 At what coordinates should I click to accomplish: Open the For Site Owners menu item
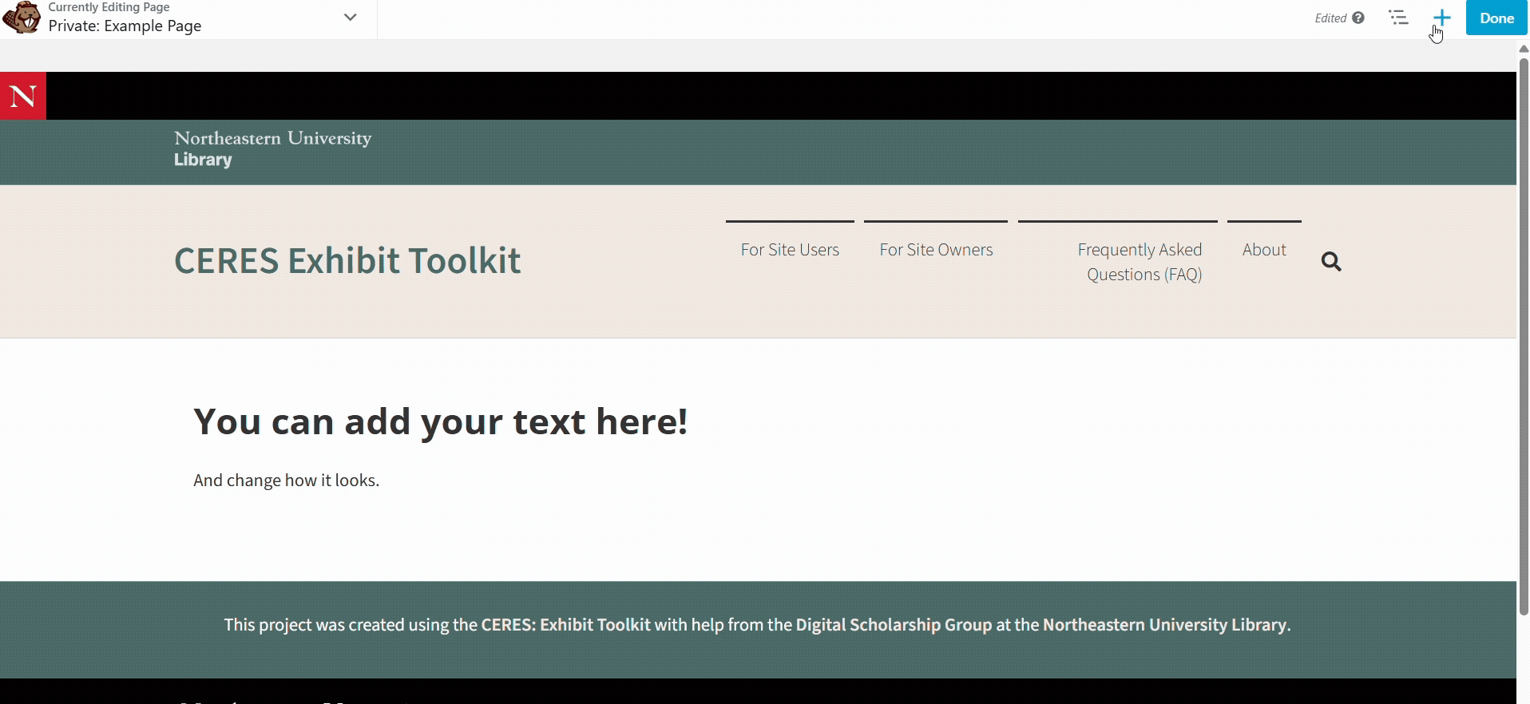tap(936, 250)
